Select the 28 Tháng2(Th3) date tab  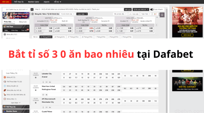point(87,37)
